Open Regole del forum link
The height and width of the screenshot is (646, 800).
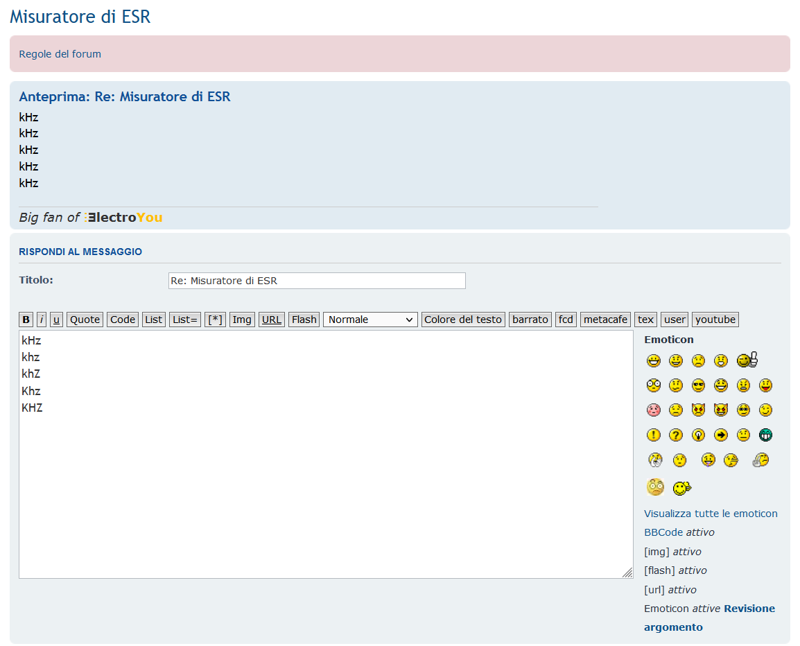[x=60, y=54]
